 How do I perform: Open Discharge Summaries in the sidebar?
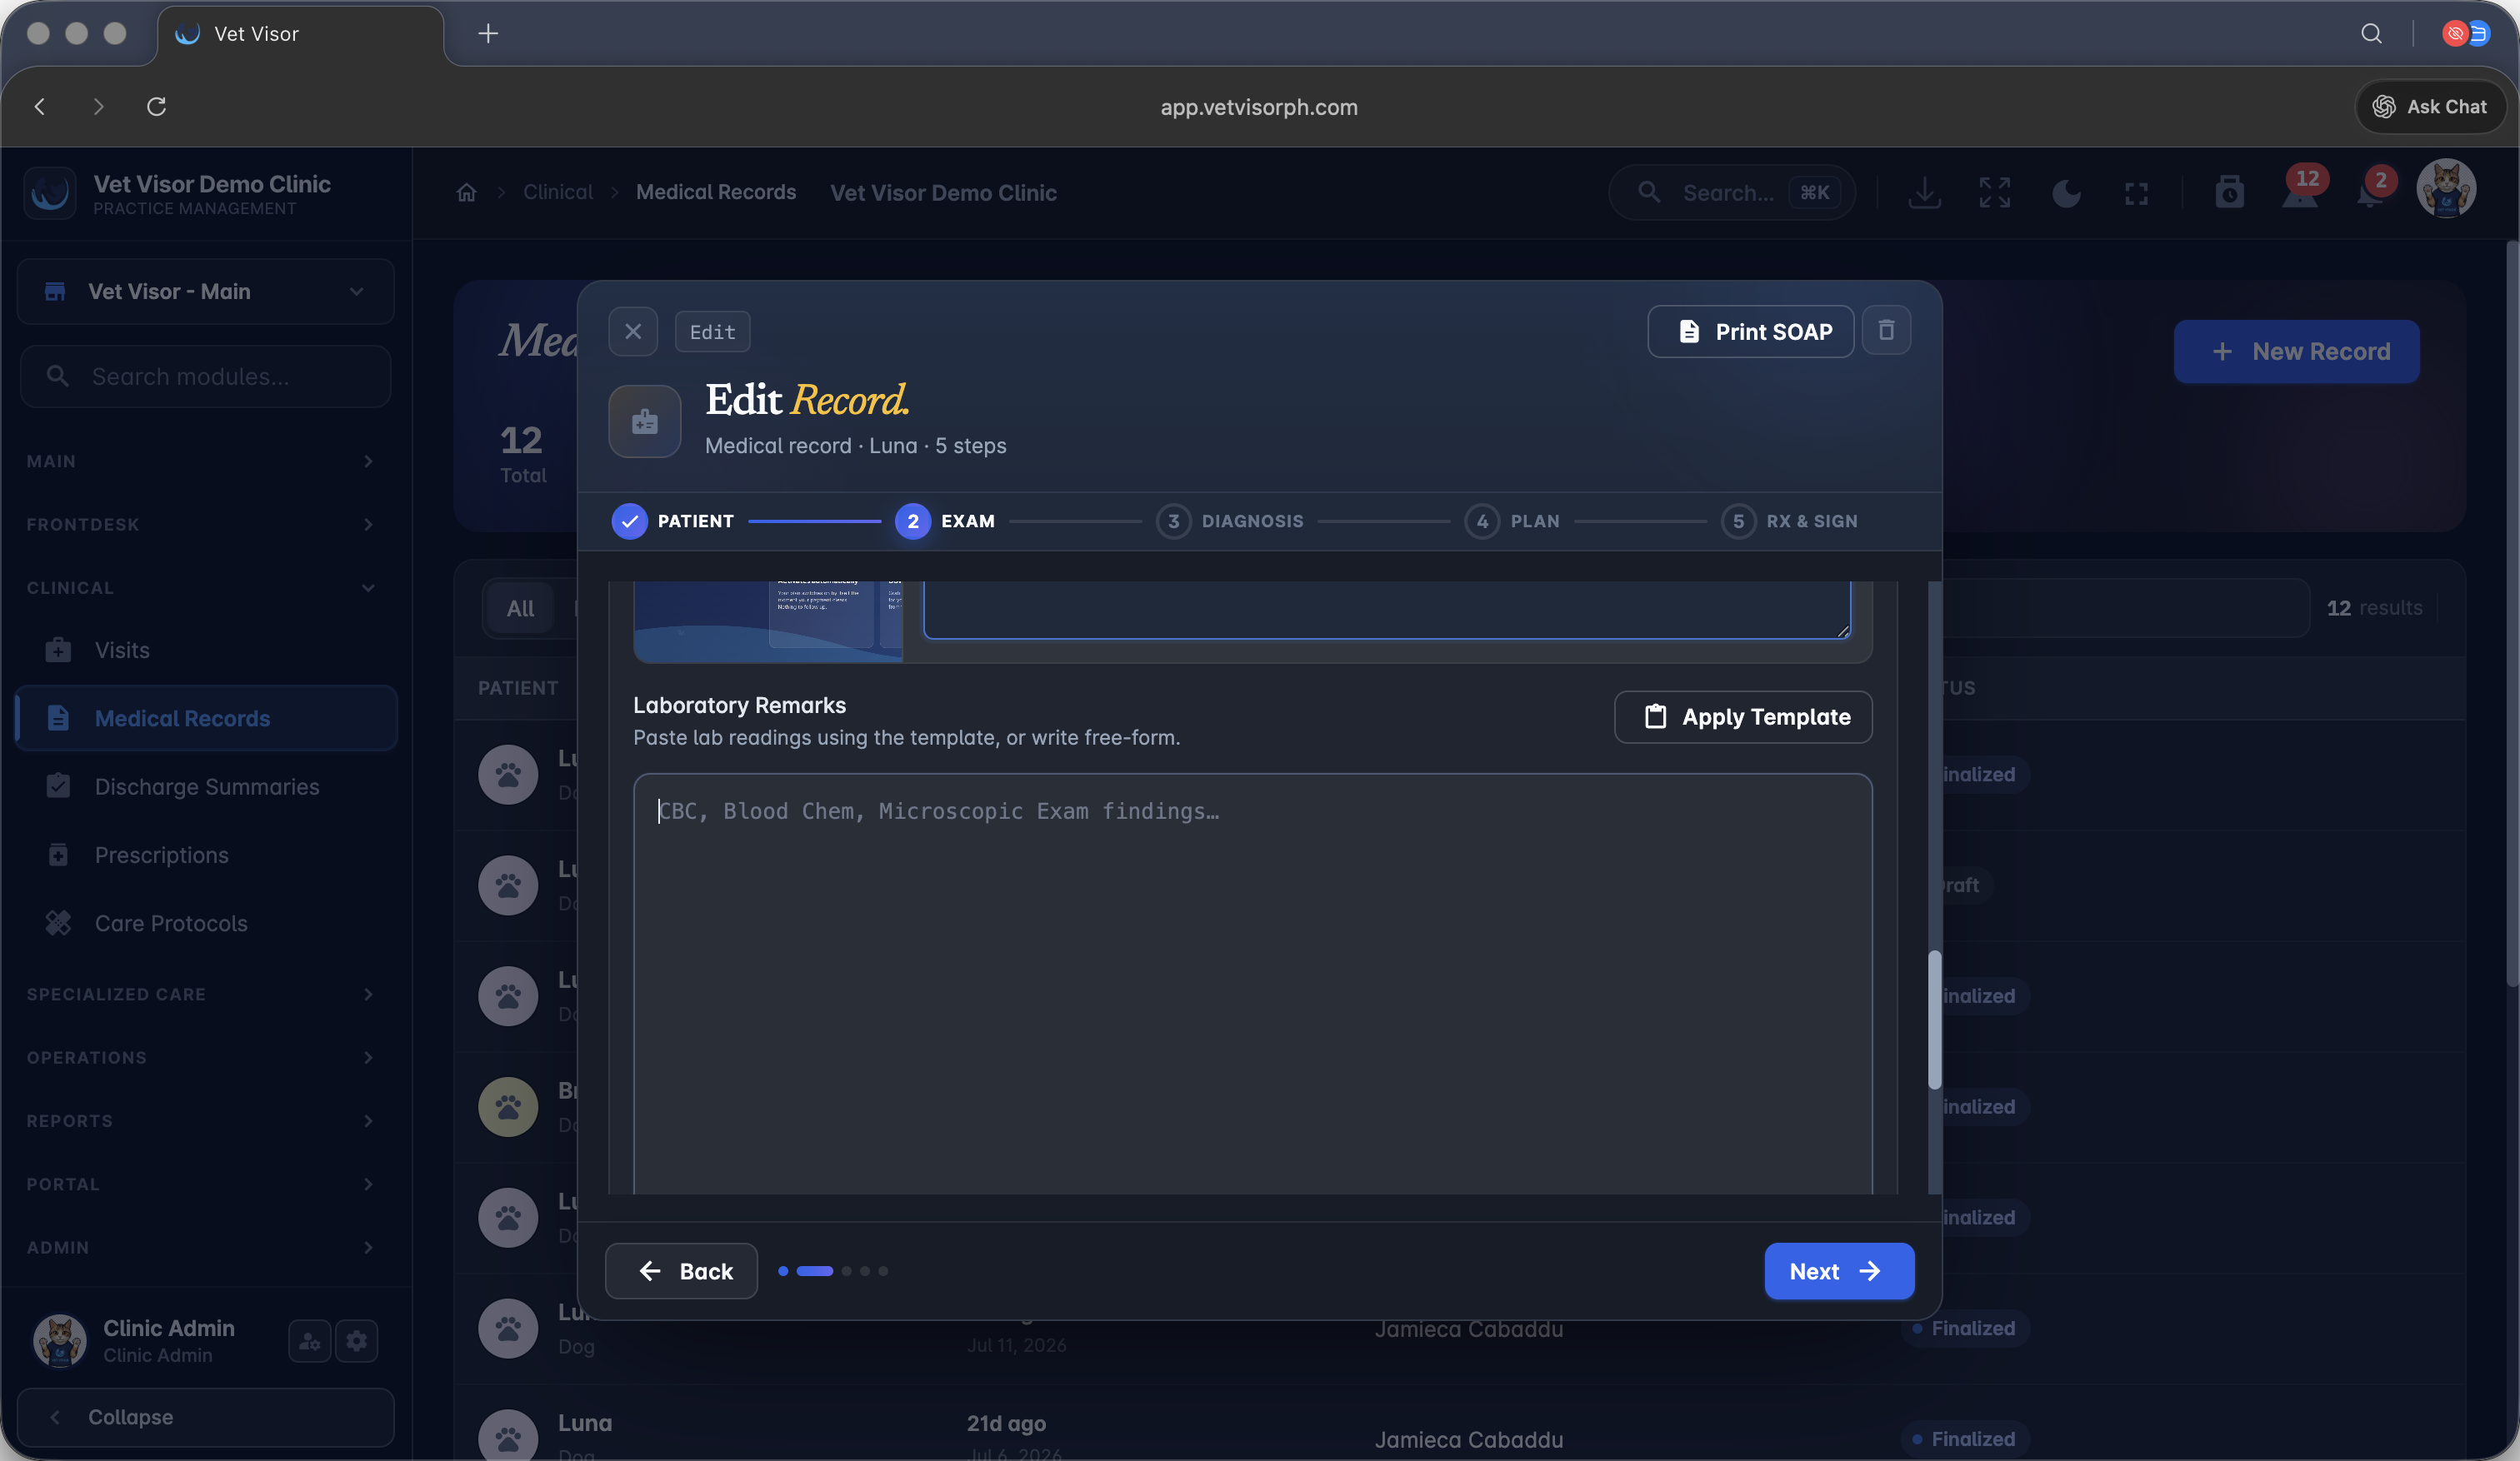pyautogui.click(x=206, y=786)
